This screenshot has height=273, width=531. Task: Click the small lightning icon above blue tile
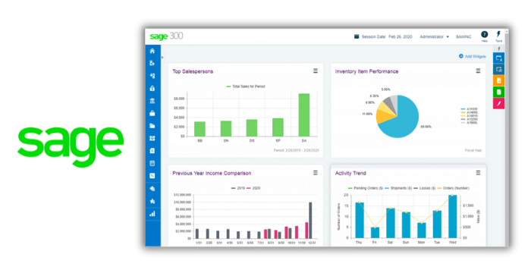(x=499, y=49)
